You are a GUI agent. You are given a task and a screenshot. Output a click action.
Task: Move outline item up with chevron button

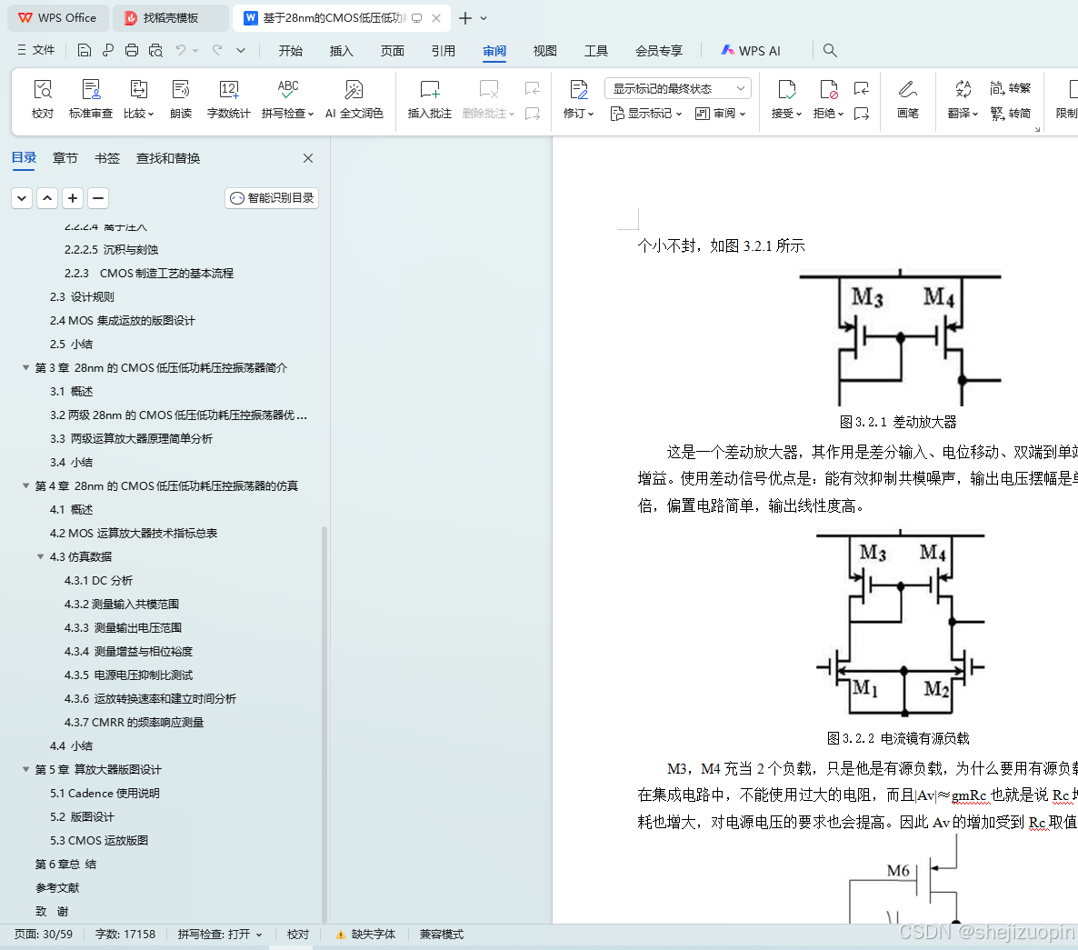47,198
